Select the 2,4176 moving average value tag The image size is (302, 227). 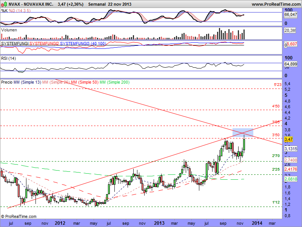(x=291, y=169)
